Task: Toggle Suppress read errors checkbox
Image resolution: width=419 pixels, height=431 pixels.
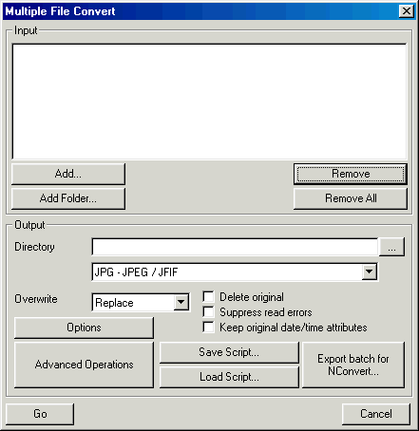Action: tap(208, 312)
